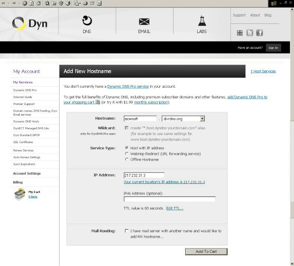
Task: Open the dvrdns.org domain dropdown
Action: (202, 119)
